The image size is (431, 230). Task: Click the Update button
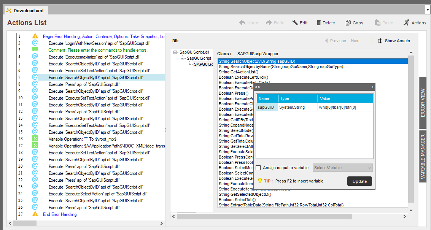pyautogui.click(x=359, y=181)
